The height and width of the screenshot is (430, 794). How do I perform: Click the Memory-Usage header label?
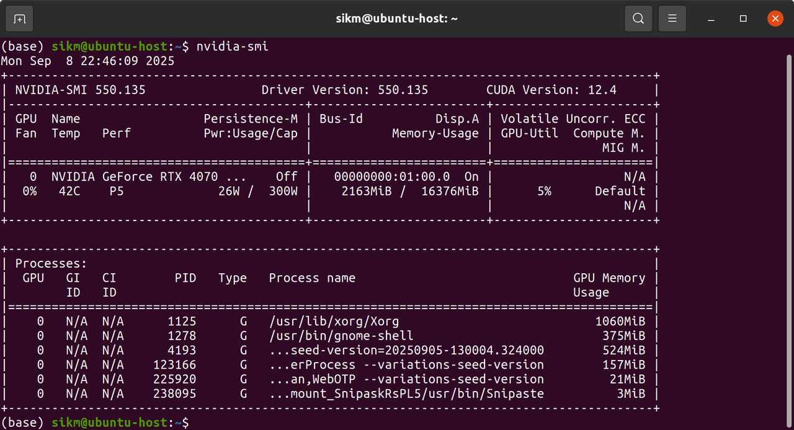click(435, 133)
